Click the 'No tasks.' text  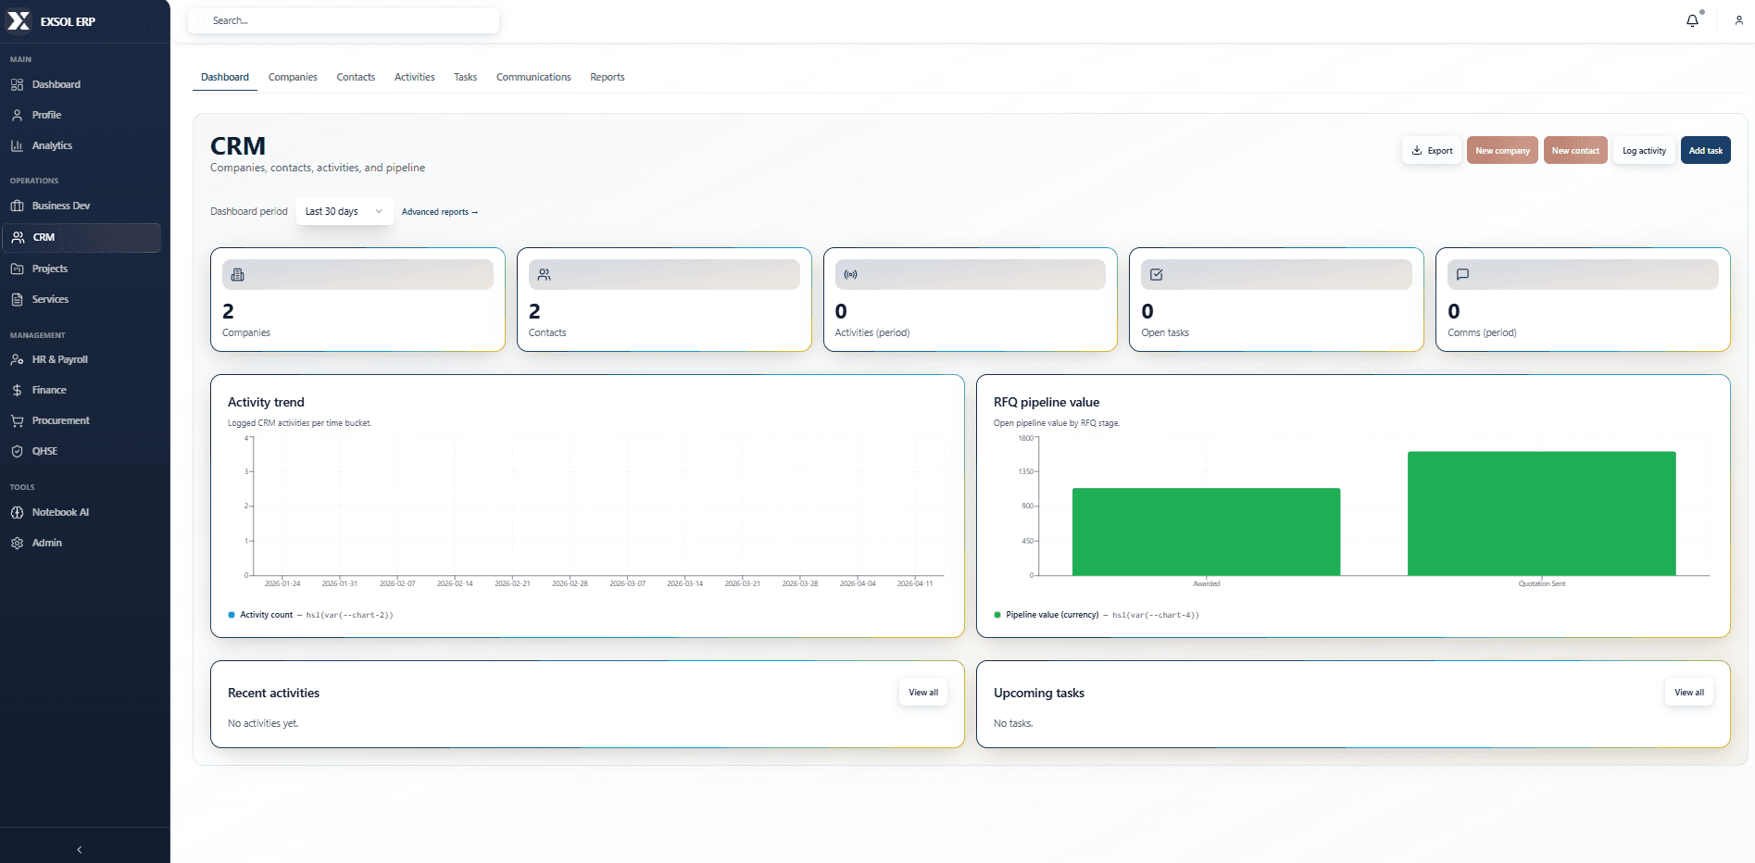tap(1013, 723)
